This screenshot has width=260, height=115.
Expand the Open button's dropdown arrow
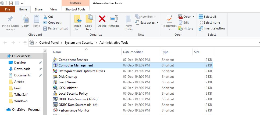193,17
